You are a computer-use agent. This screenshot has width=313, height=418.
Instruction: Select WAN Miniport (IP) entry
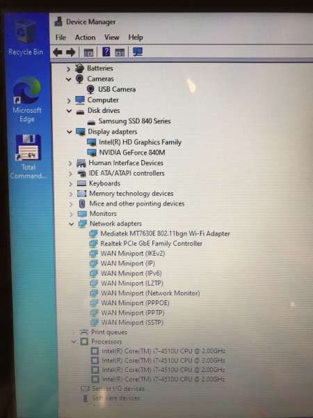pyautogui.click(x=128, y=263)
